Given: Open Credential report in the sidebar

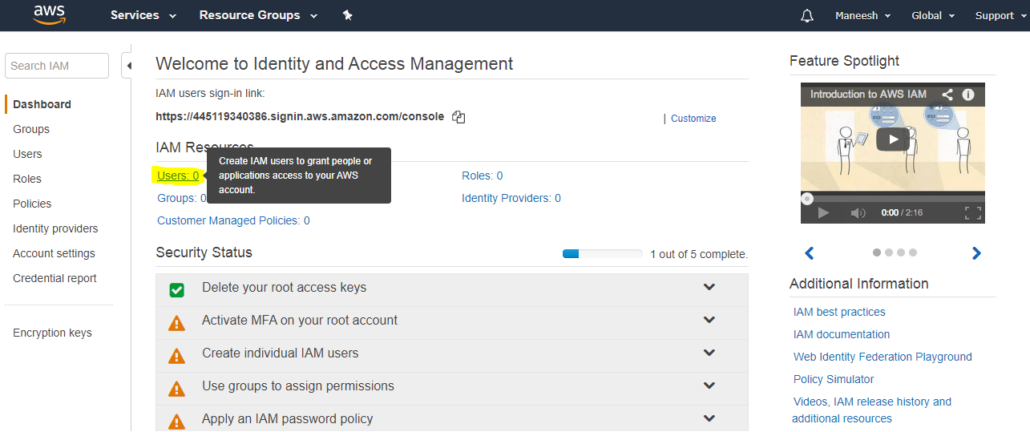Looking at the screenshot, I should 55,278.
